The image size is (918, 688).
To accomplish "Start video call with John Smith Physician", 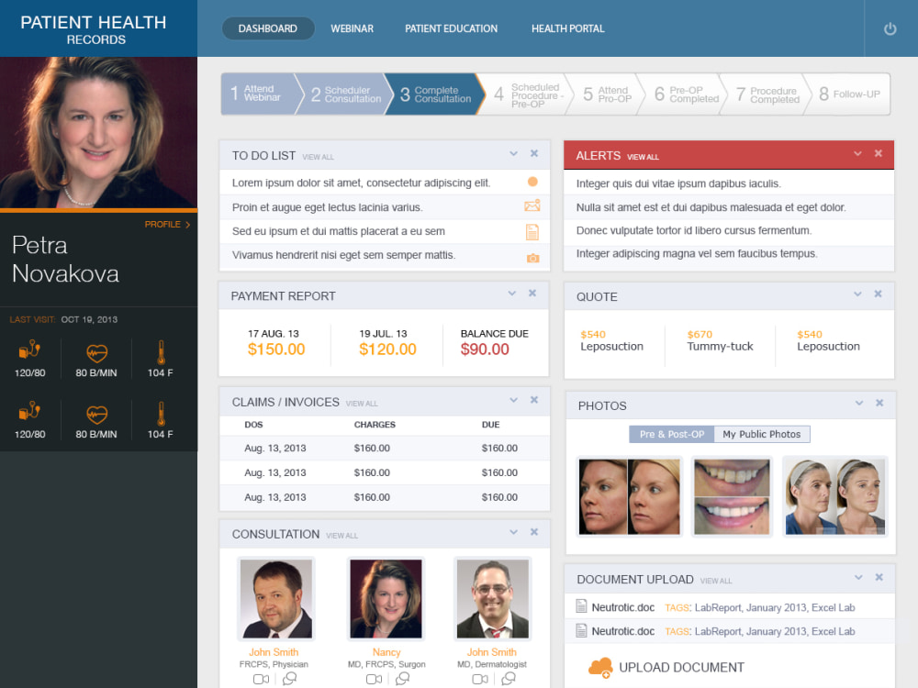I will coord(261,679).
